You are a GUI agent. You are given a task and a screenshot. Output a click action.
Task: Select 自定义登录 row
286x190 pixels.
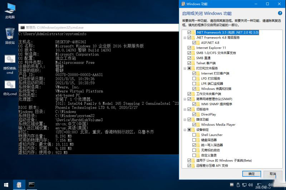coord(209,155)
